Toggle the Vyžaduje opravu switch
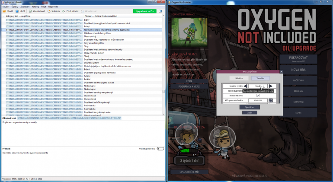The width and height of the screenshot is (333, 182). 160,148
